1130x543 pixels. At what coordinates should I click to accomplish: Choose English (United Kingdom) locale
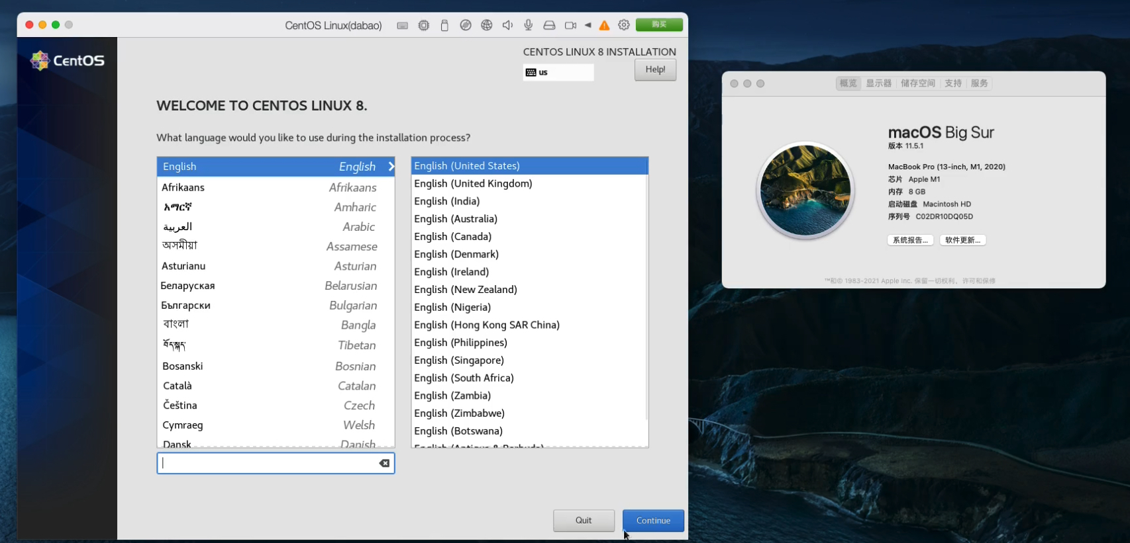[528, 184]
